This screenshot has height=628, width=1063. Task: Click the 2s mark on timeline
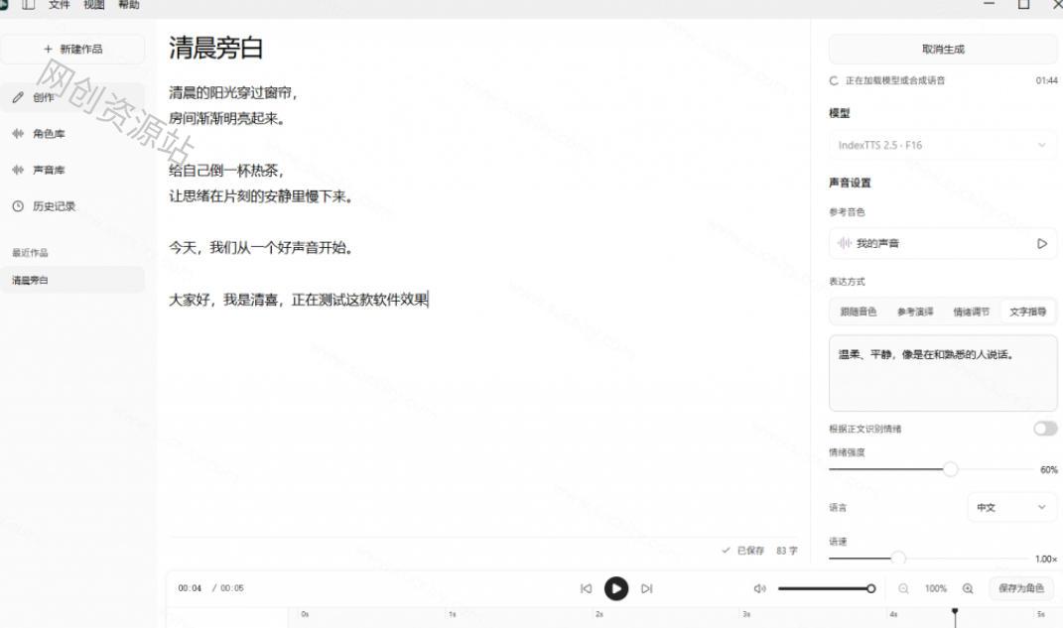click(598, 614)
